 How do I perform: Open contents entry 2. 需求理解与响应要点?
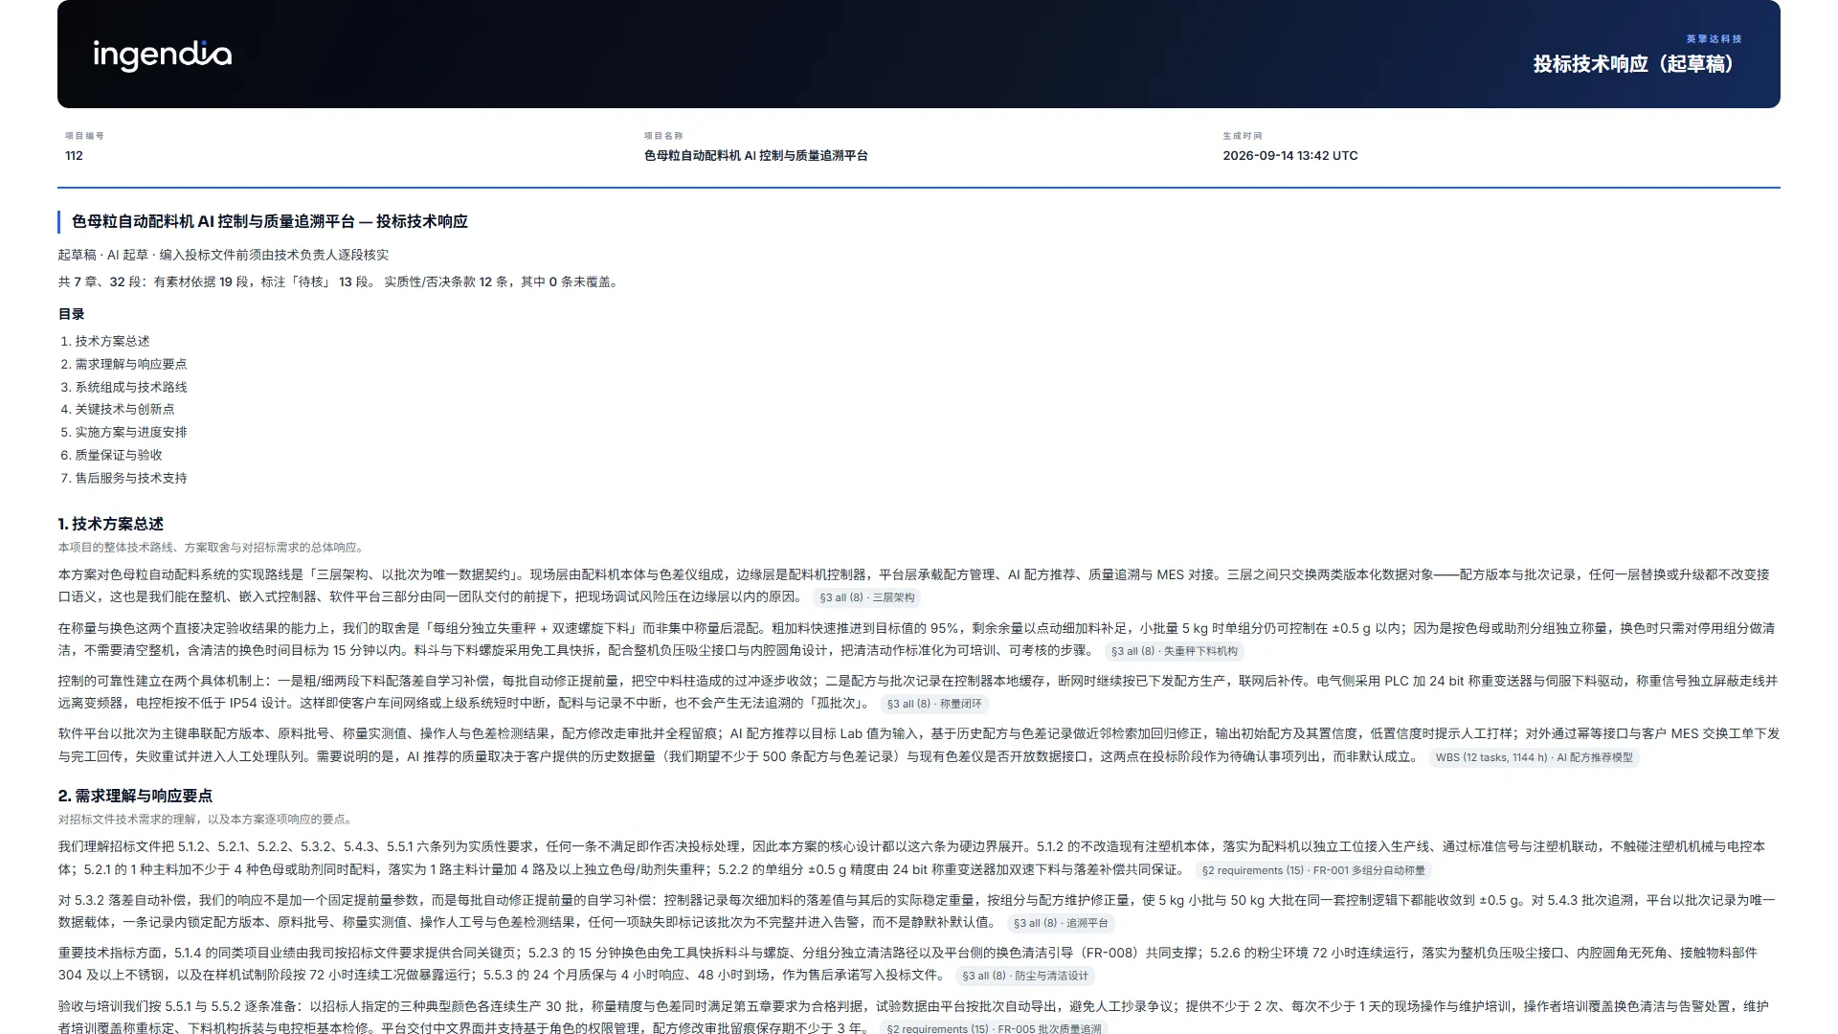pyautogui.click(x=123, y=364)
